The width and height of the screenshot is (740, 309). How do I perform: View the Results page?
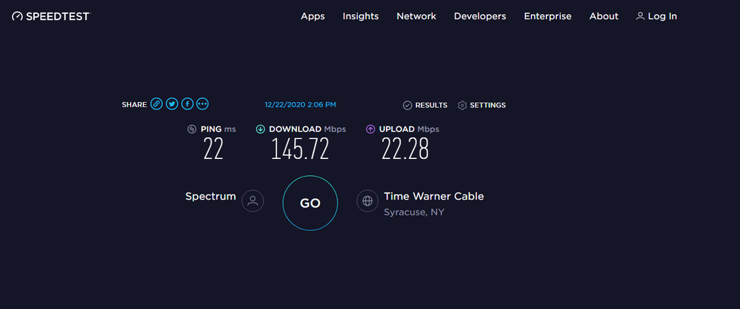(425, 106)
